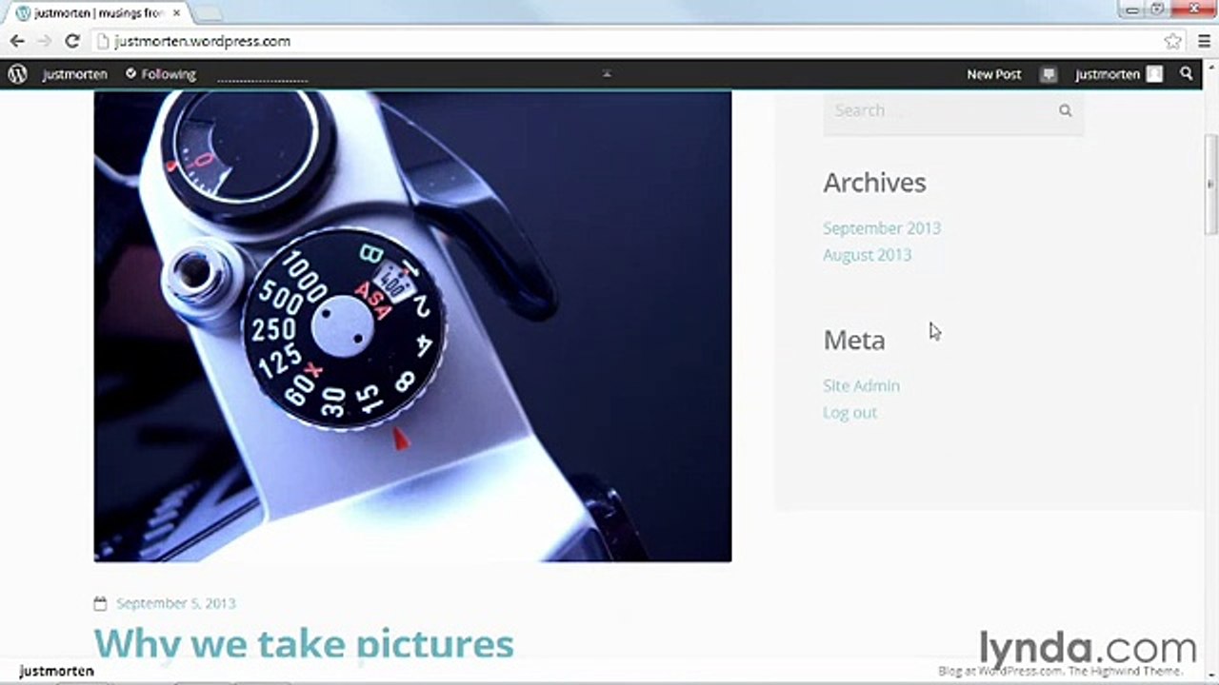The height and width of the screenshot is (685, 1219).
Task: Click the justmorten avatar in admin bar
Action: pyautogui.click(x=1154, y=74)
